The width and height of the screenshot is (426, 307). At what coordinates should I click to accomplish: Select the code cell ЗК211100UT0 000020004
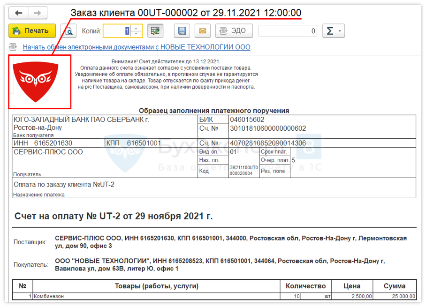(243, 171)
